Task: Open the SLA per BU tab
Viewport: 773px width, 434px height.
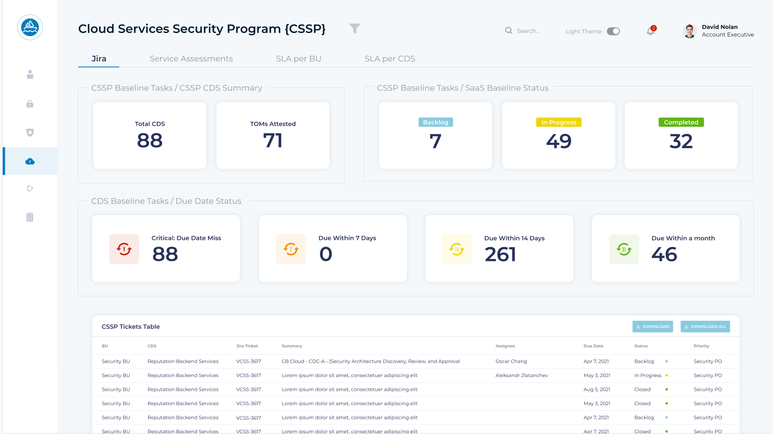Action: click(298, 59)
